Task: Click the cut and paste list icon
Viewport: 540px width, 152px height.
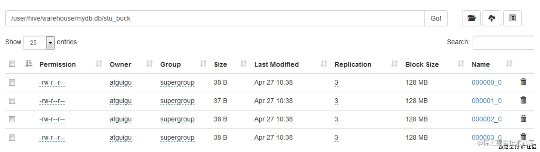Action: click(512, 18)
